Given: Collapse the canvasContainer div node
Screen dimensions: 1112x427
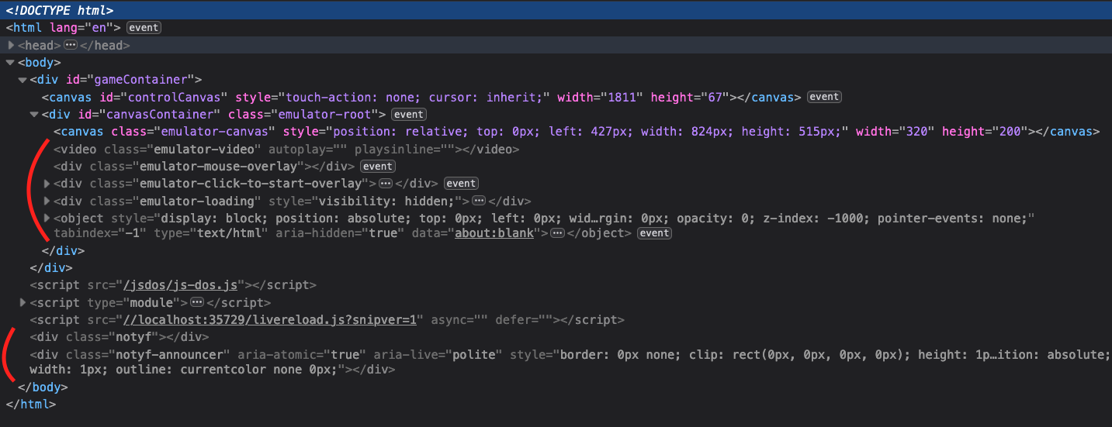Looking at the screenshot, I should [35, 115].
